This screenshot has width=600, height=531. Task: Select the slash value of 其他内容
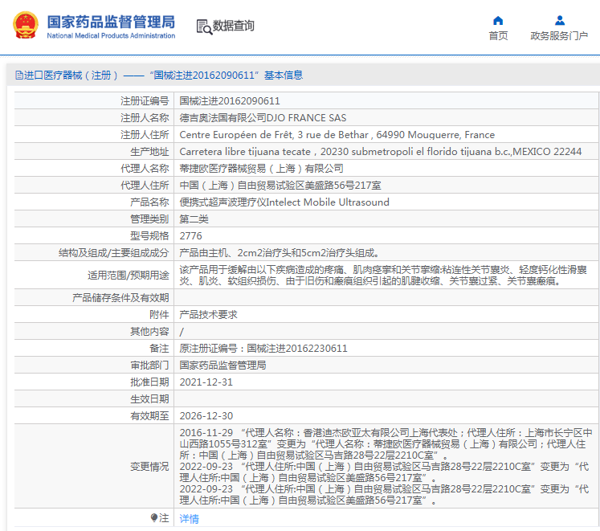pos(182,332)
